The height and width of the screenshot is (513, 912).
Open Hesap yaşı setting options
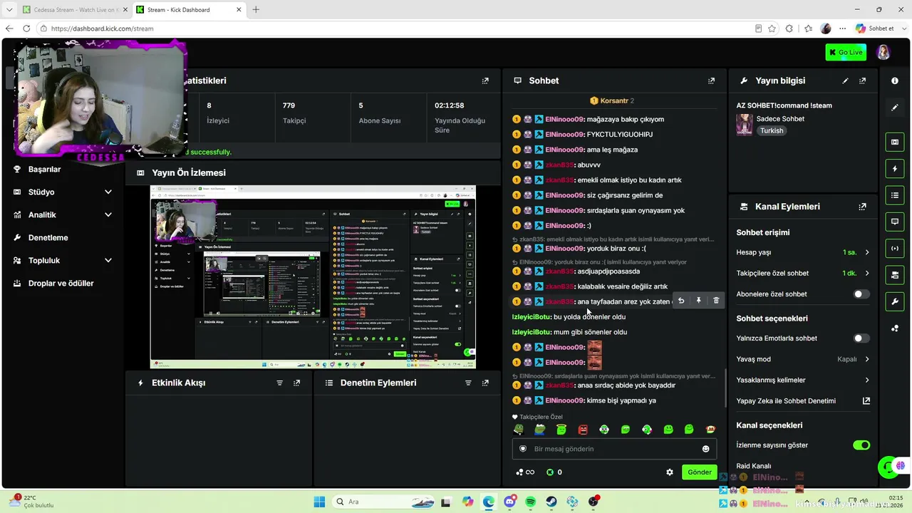[803, 252]
